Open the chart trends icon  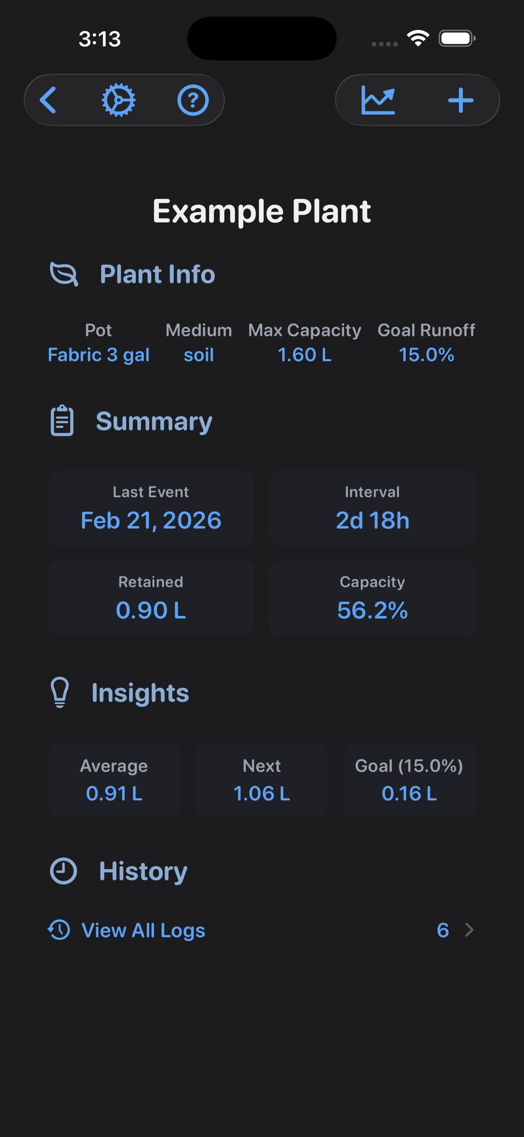click(x=378, y=100)
